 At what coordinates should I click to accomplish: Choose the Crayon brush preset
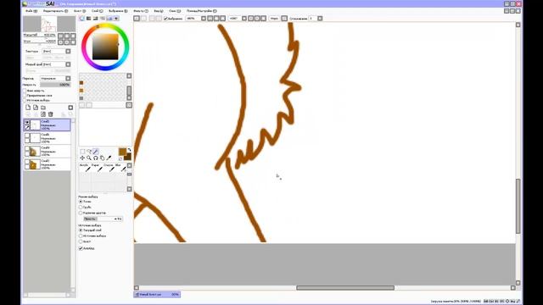pyautogui.click(x=109, y=168)
